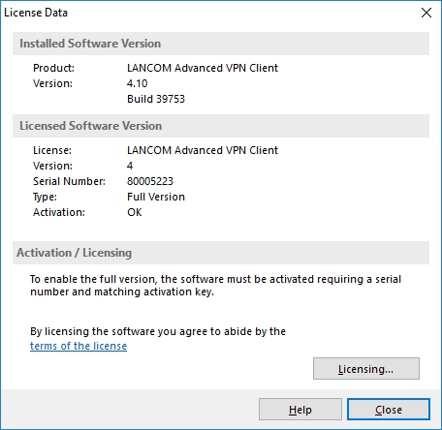Dismiss the License Data window via X icon

(426, 13)
